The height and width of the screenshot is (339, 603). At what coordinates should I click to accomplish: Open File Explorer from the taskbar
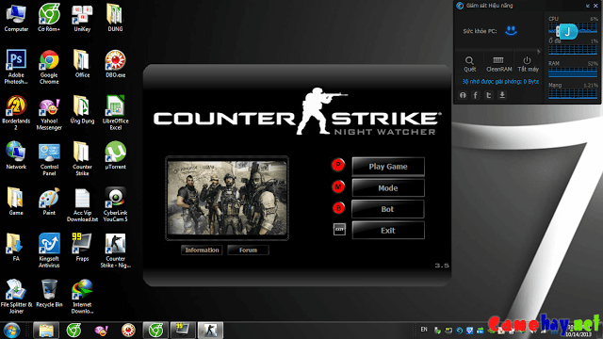(x=46, y=331)
